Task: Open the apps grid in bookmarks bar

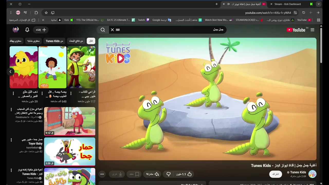Action: (x=319, y=20)
